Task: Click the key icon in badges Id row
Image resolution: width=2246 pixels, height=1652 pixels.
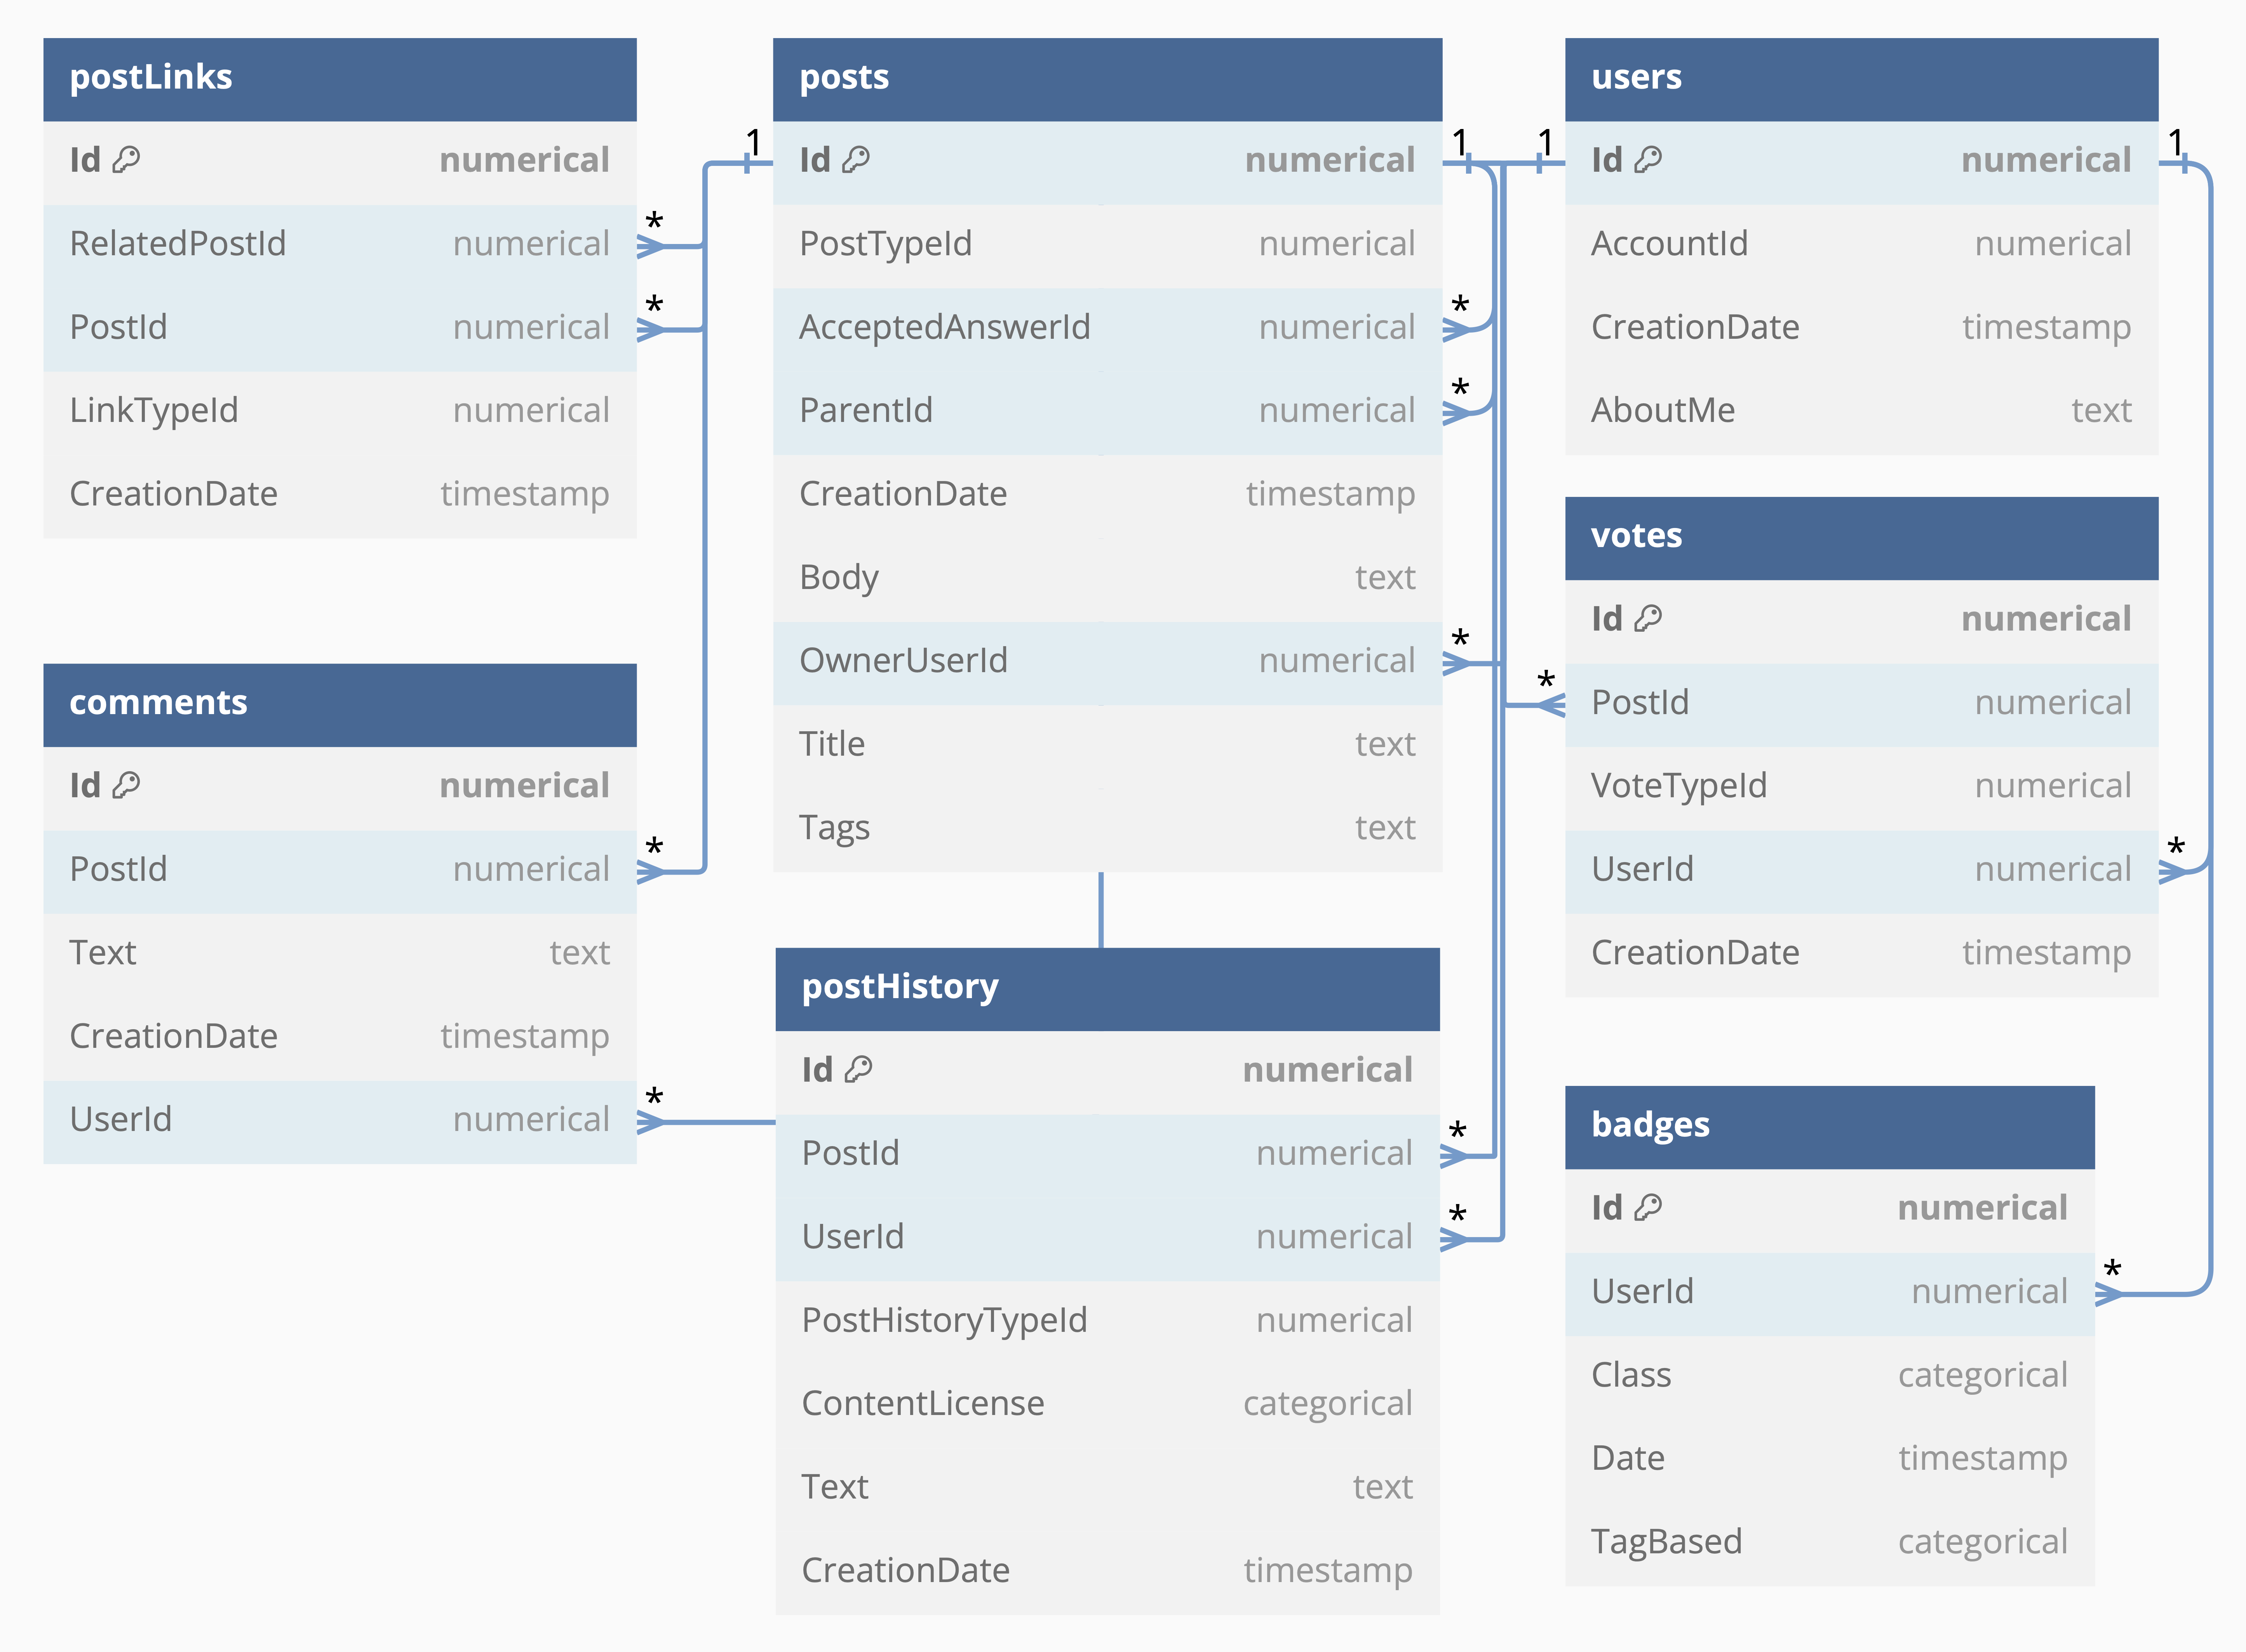Action: pos(1648,1207)
